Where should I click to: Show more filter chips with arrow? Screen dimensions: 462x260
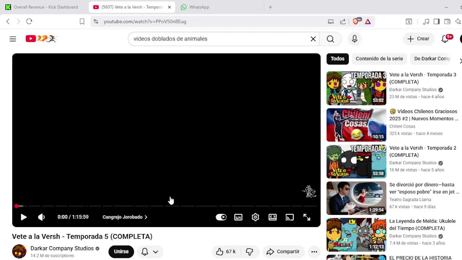point(460,61)
